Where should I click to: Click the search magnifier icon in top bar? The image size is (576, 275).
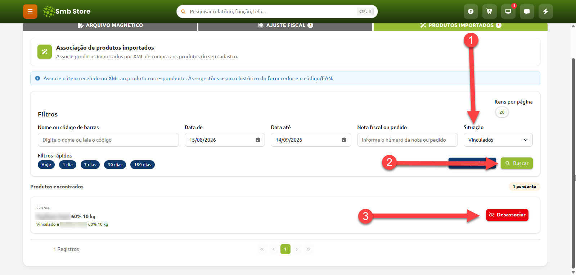[x=183, y=12]
